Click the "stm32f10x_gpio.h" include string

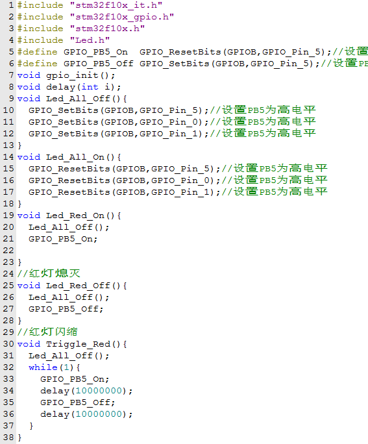(122, 17)
